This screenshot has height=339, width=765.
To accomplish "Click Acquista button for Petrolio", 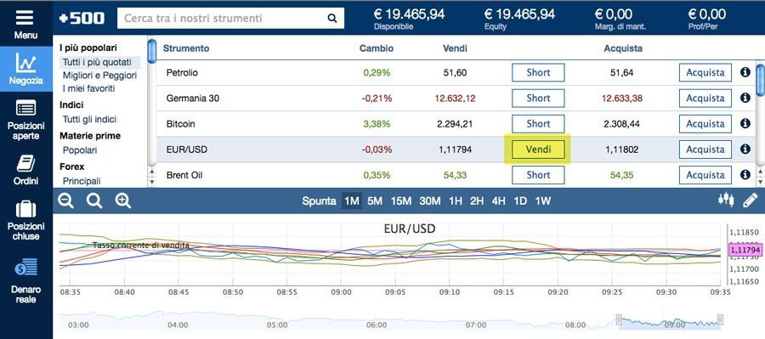I will pyautogui.click(x=705, y=73).
